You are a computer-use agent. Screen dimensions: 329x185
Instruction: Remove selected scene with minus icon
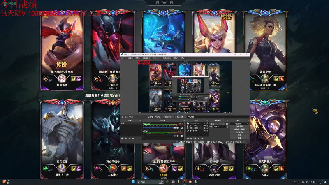[x=125, y=139]
